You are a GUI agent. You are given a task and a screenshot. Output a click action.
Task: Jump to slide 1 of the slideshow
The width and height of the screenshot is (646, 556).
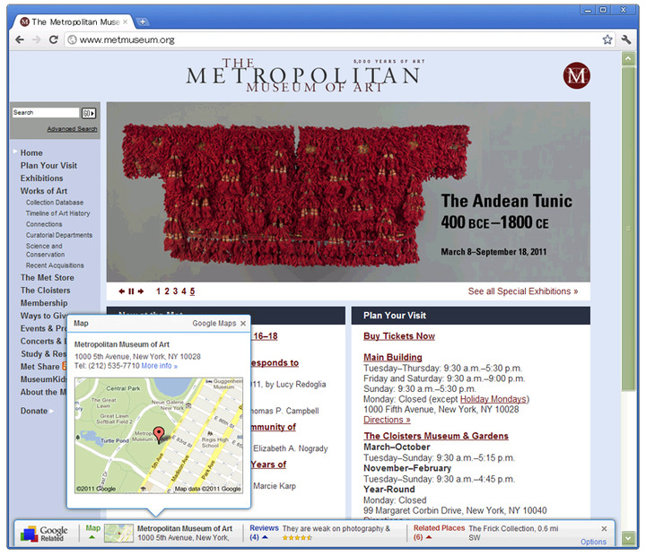coord(158,291)
